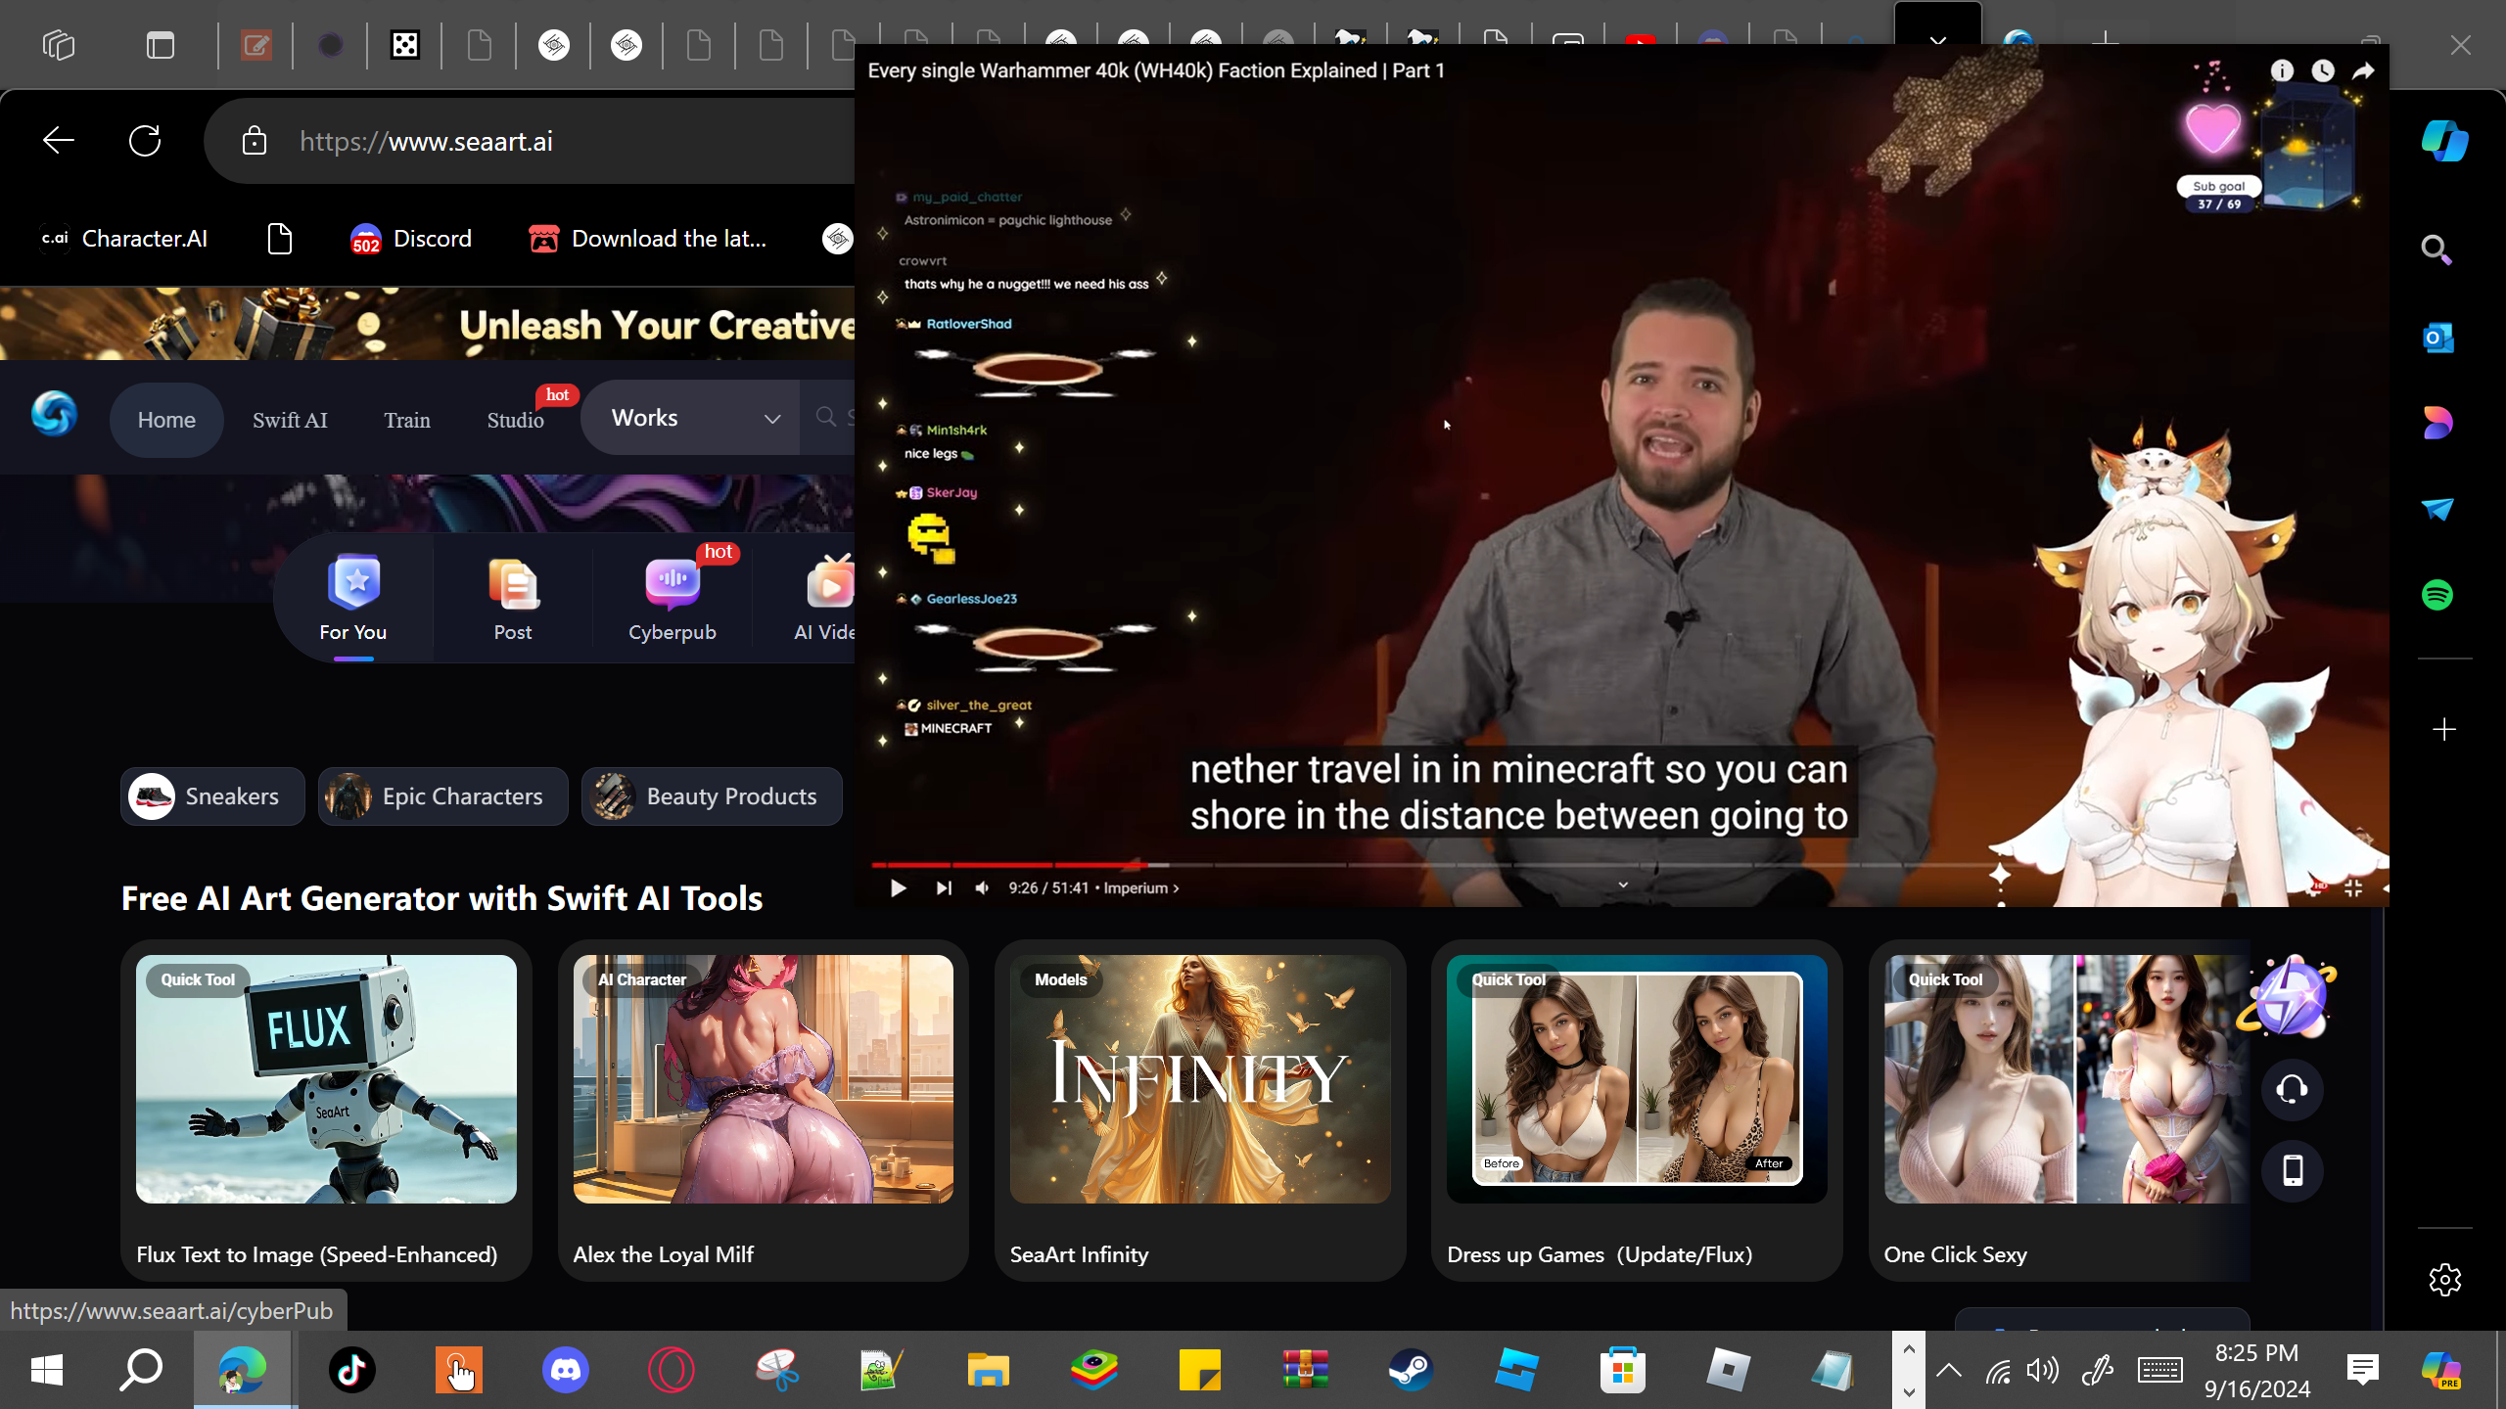Click the Watch later clock icon
This screenshot has width=2506, height=1409.
[x=2323, y=70]
